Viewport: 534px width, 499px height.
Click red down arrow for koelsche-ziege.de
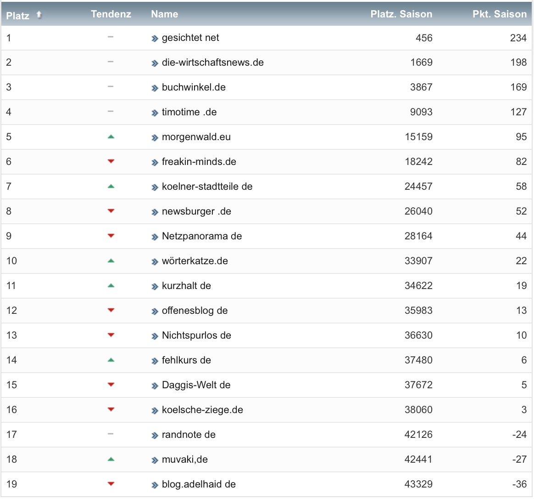111,409
